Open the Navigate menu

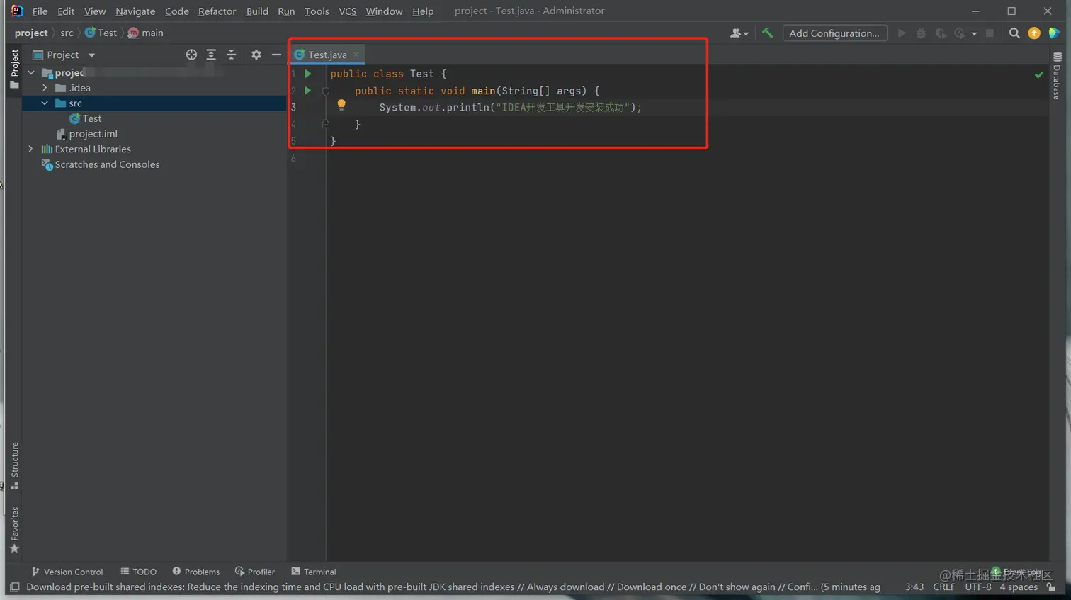[x=135, y=11]
